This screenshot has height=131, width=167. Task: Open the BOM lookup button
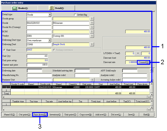pyautogui.click(x=92, y=32)
